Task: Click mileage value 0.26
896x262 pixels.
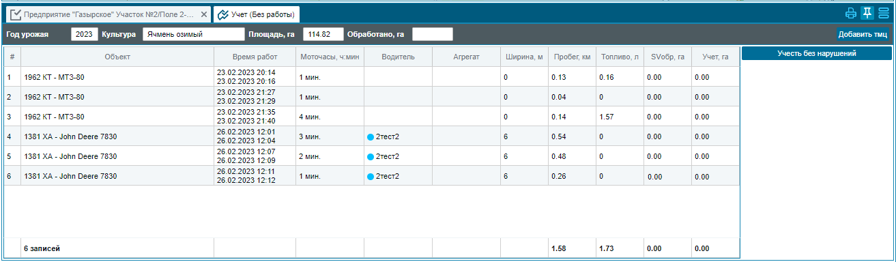Action: [x=559, y=176]
